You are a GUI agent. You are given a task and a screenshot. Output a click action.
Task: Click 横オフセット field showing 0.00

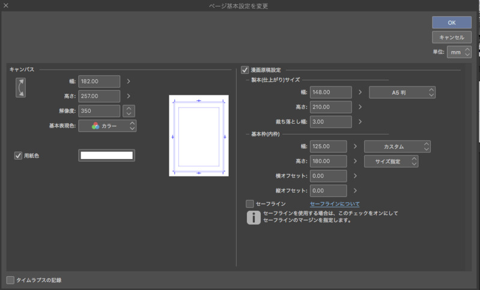pos(328,176)
